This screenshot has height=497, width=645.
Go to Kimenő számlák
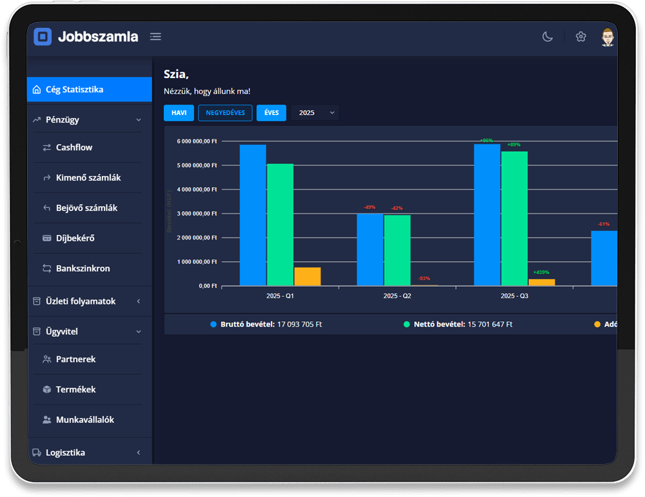[x=88, y=178]
